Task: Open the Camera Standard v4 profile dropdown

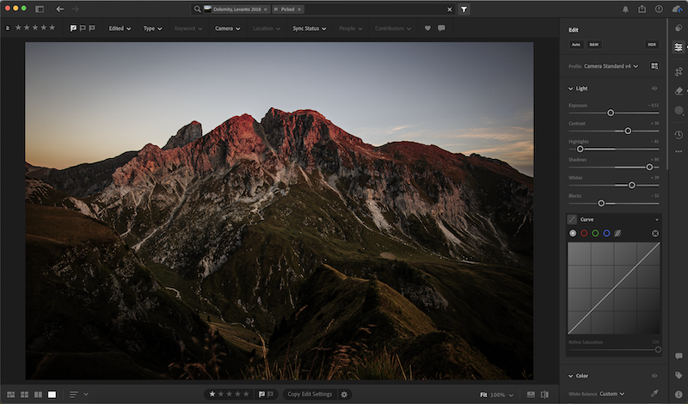Action: coord(611,66)
